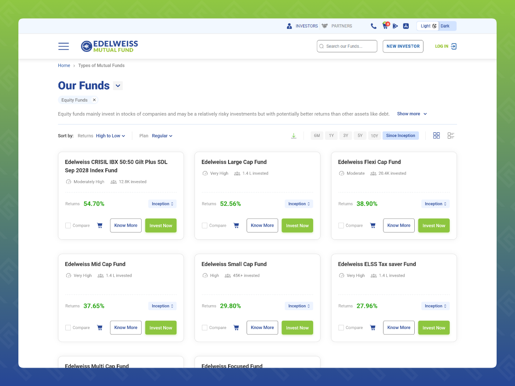Open Inception dropdown on Large Cap Fund
This screenshot has height=386, width=515.
[x=299, y=204]
